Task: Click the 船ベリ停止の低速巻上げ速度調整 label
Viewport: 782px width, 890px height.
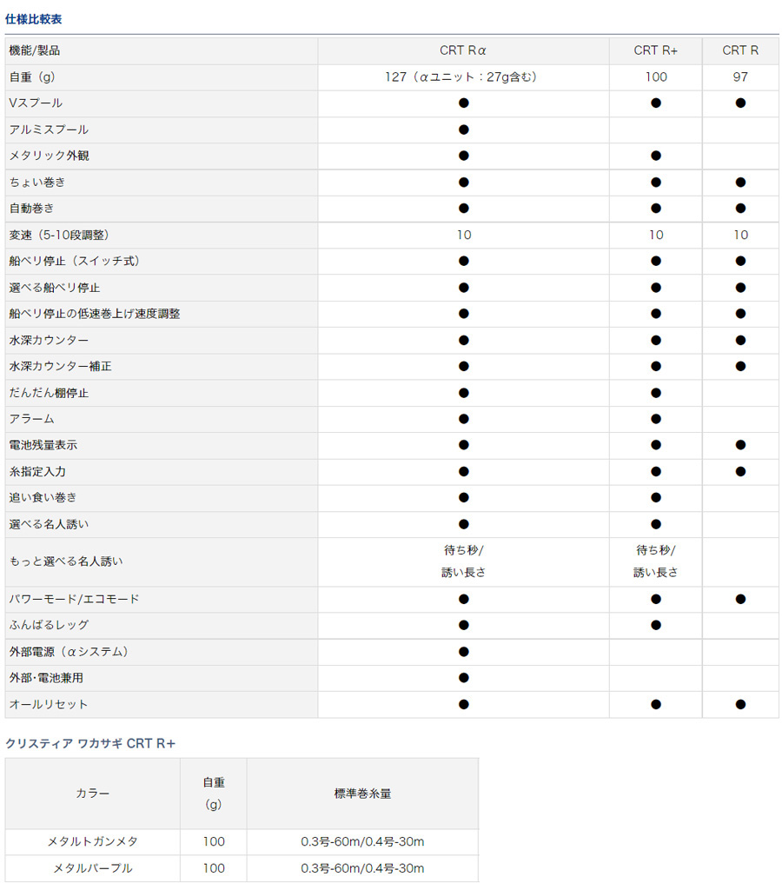Action: point(95,313)
